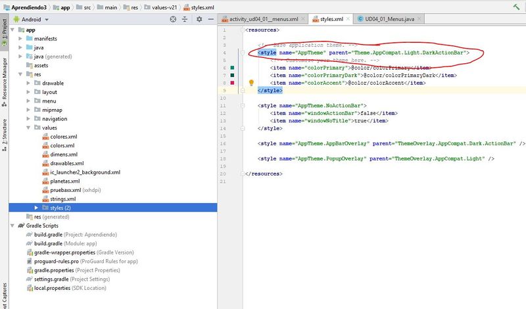Click the green build hammer icon
The height and width of the screenshot is (309, 526).
[516, 7]
